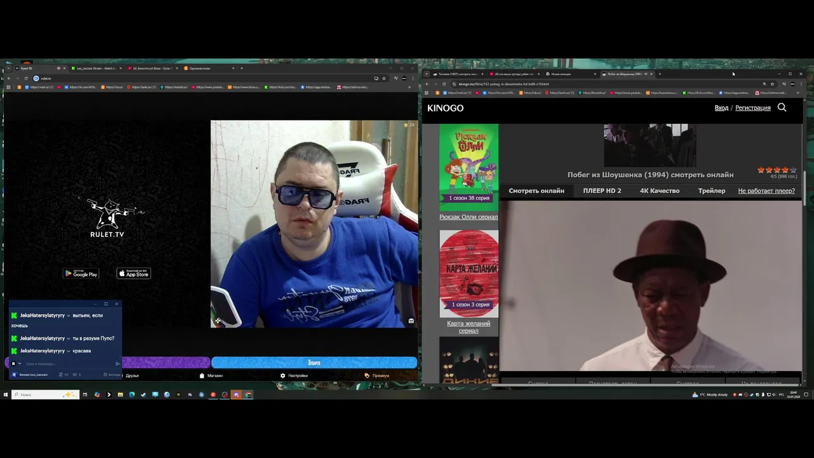Viewport: 814px width, 458px height.
Task: Switch to the Титаник (1997) tab in right browser
Action: click(459, 74)
